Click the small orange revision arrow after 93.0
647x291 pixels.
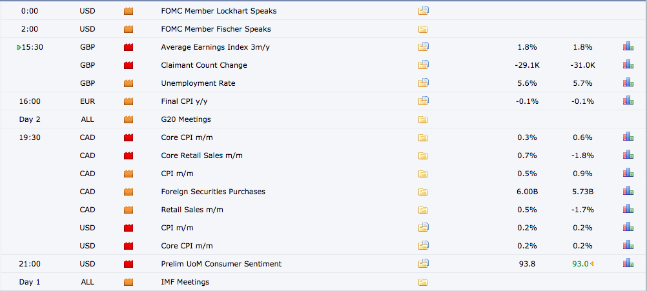[x=592, y=264]
